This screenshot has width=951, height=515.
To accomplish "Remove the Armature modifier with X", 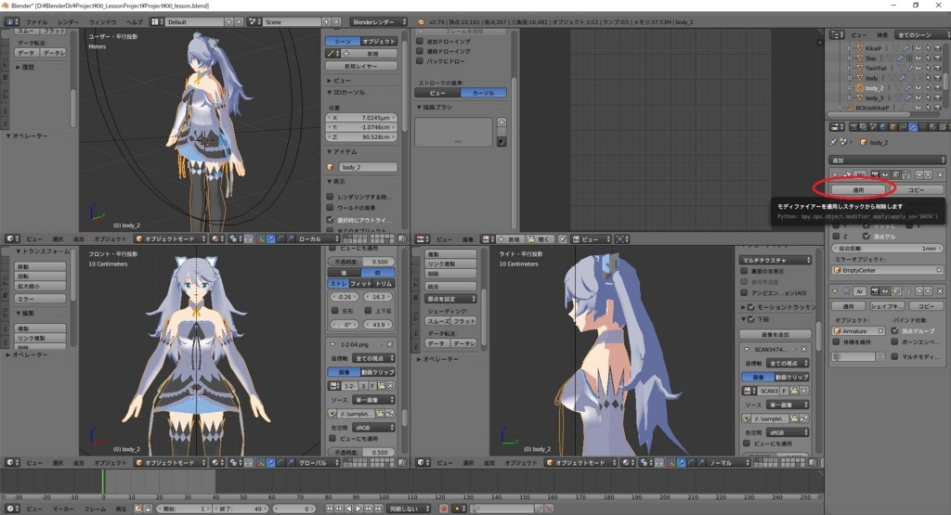I will tap(940, 290).
